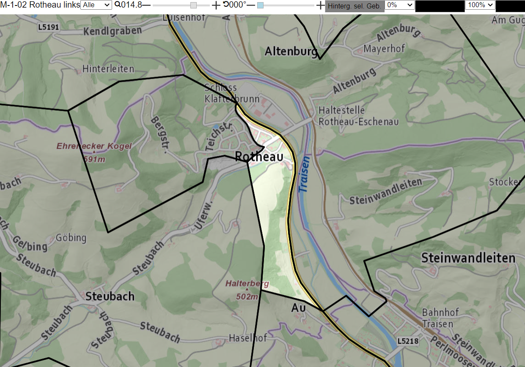This screenshot has width=525, height=367.
Task: Click the black color box at far right
Action: coord(510,6)
